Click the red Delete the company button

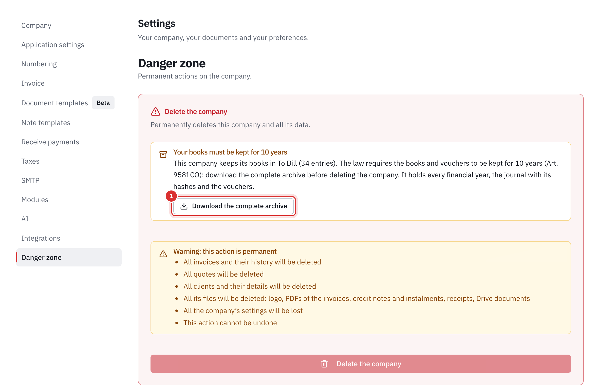tap(361, 364)
